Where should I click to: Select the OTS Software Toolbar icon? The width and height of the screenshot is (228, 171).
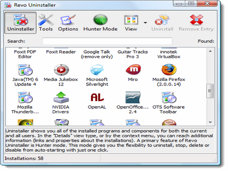(169, 98)
